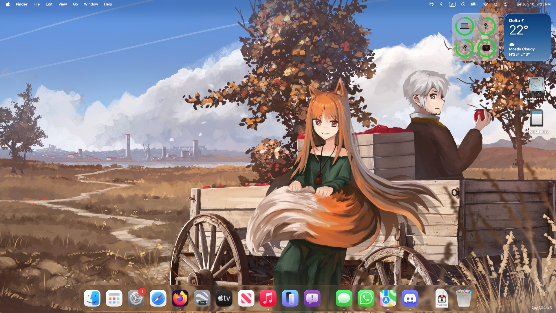Open the TORRENT file in dock
The width and height of the screenshot is (556, 313).
[x=442, y=298]
